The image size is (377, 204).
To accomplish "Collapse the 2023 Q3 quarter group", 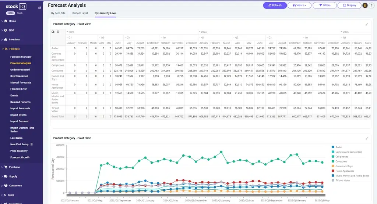I will click(125, 38).
